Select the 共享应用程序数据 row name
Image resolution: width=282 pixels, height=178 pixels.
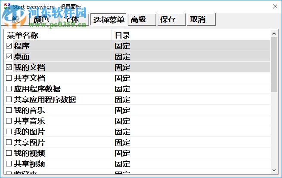click(x=45, y=100)
